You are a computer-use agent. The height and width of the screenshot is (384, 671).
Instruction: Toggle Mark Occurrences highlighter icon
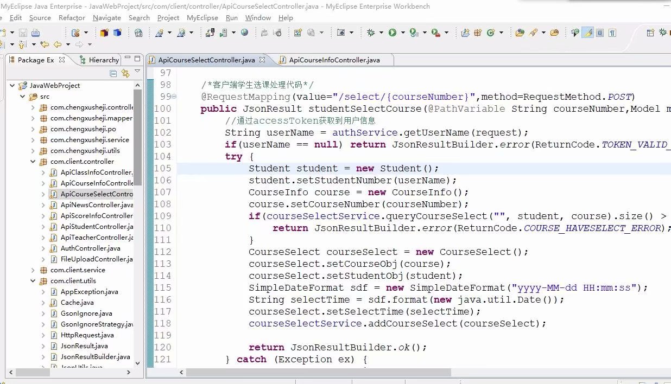[x=587, y=33]
